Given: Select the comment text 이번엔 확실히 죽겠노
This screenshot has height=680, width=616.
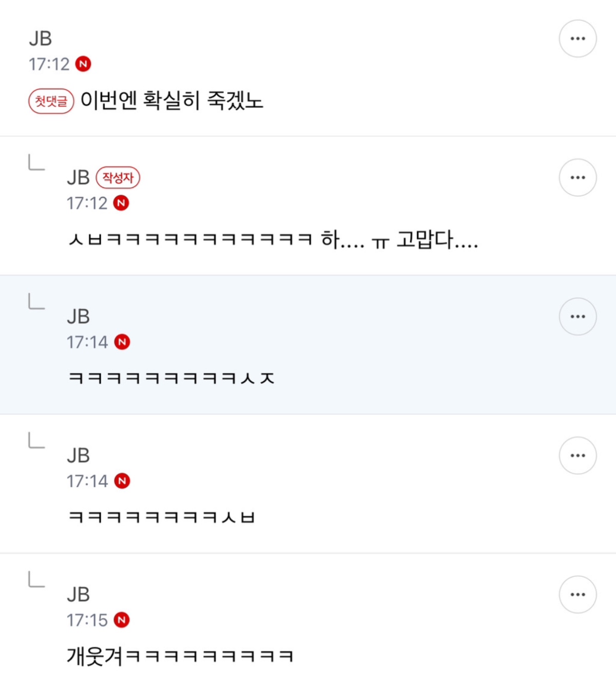Looking at the screenshot, I should click(x=172, y=101).
